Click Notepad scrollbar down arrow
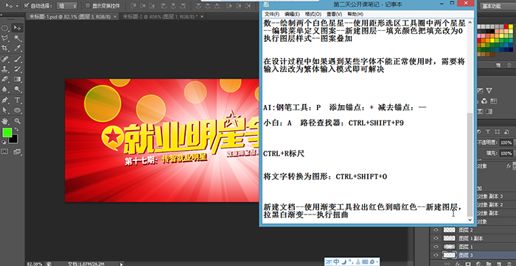Image resolution: width=516 pixels, height=266 pixels. pyautogui.click(x=470, y=220)
